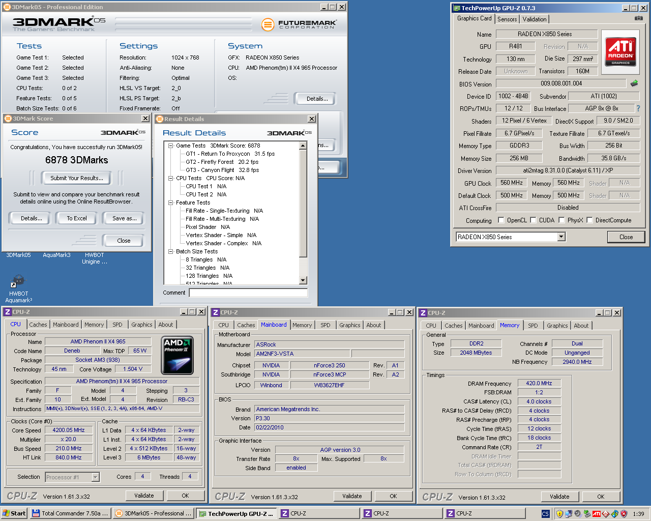This screenshot has height=521, width=651.
Task: Click the red diamond tray icon
Action: click(x=606, y=514)
